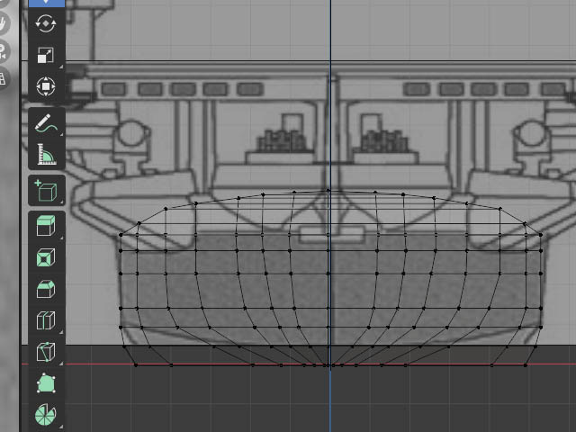Pick the Poly Build tool
The width and height of the screenshot is (576, 432).
[x=46, y=383]
